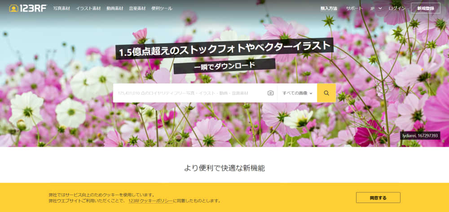Expand すべての画像 category dropdown
449x212 pixels.
[297, 93]
